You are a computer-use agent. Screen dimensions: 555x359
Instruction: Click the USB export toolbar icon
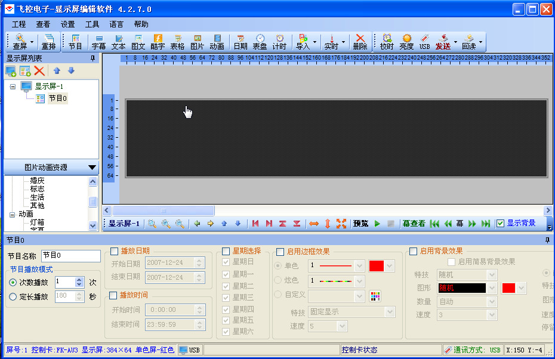(424, 42)
